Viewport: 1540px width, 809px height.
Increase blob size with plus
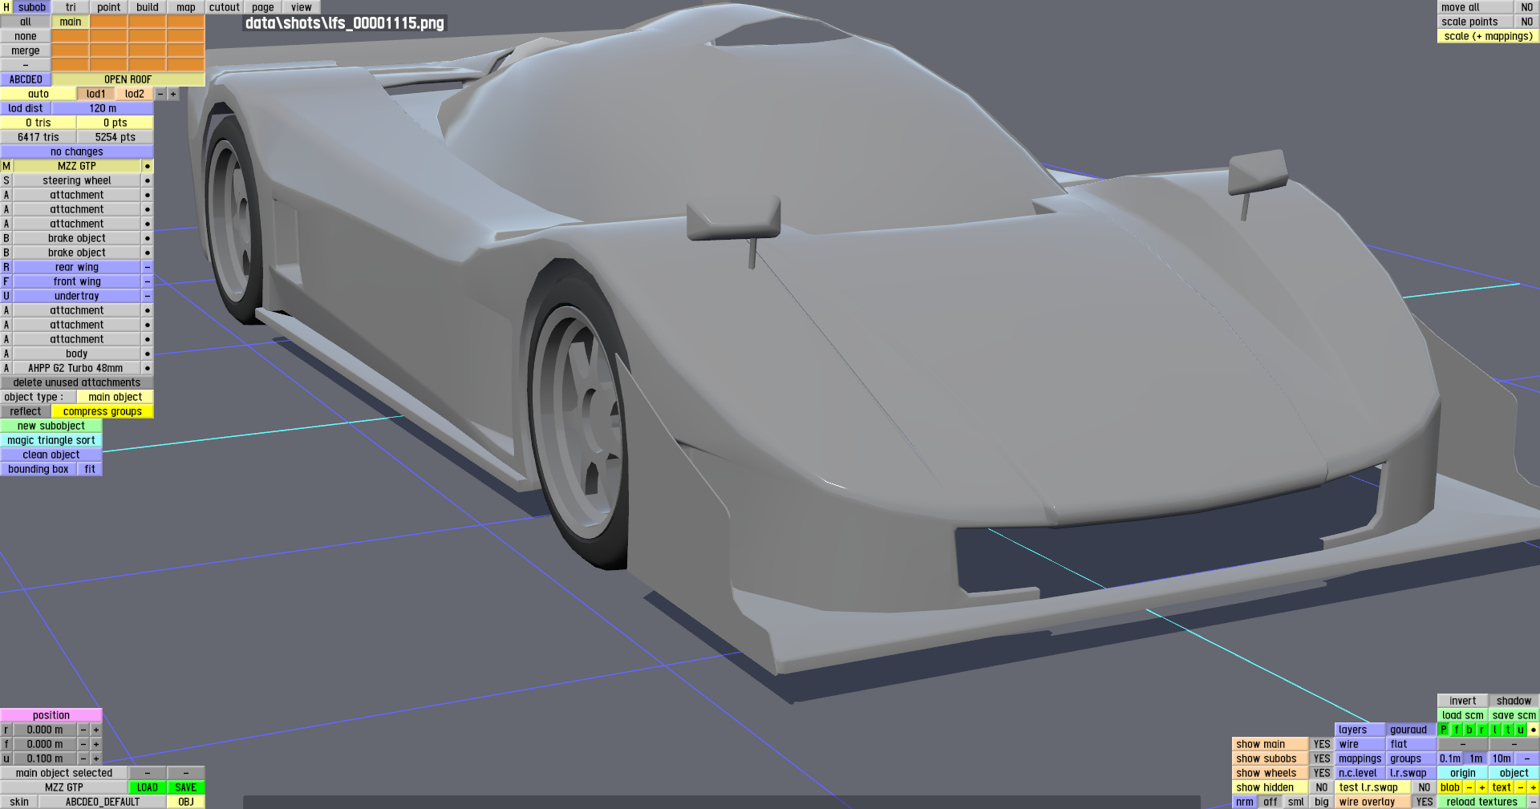click(x=1482, y=787)
